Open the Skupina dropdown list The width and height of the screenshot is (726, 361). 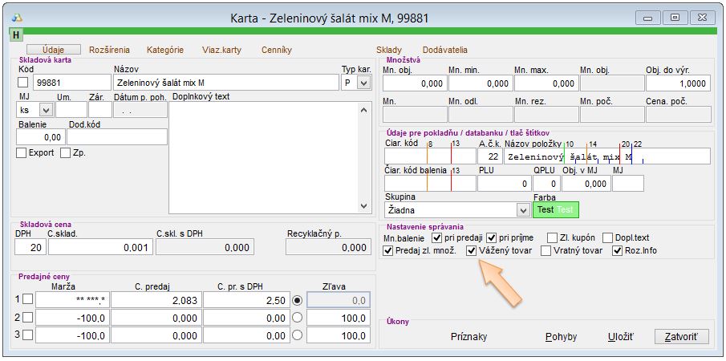pos(523,210)
